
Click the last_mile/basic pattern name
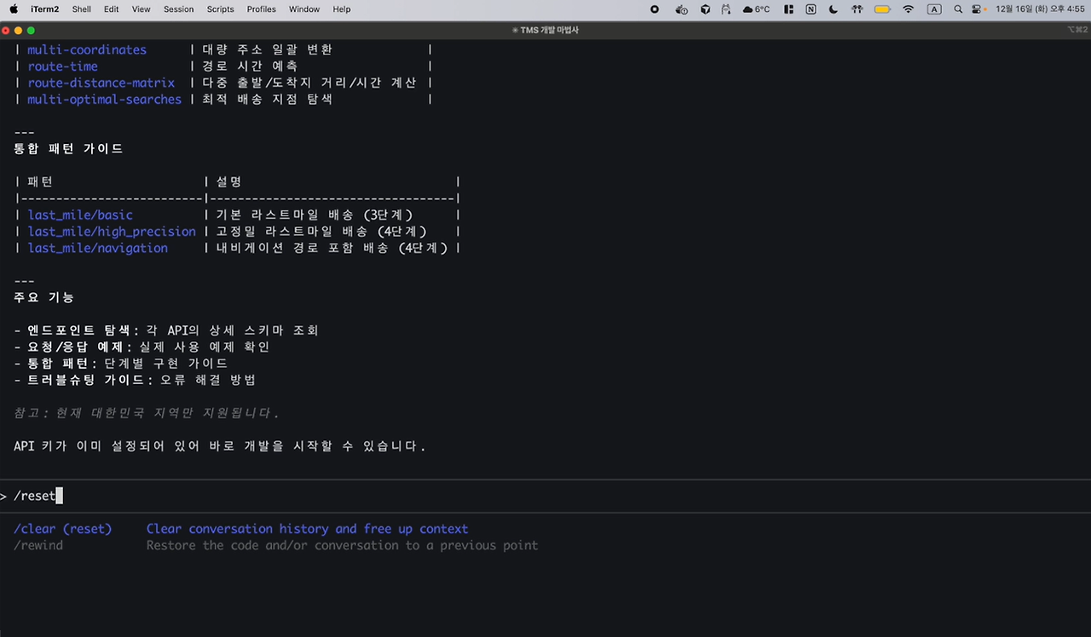(80, 215)
